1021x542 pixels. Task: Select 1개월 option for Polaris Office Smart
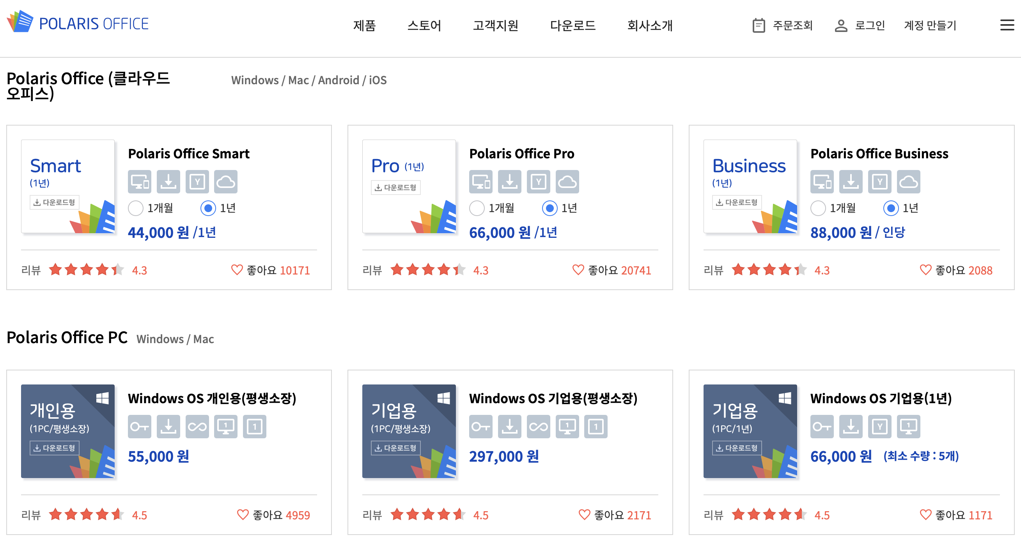pos(136,208)
